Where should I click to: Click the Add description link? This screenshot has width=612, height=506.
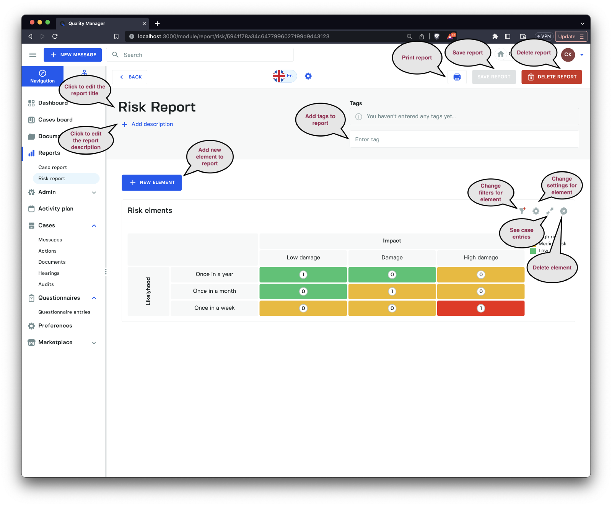152,124
